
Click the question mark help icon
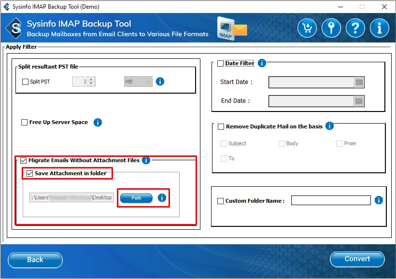355,28
